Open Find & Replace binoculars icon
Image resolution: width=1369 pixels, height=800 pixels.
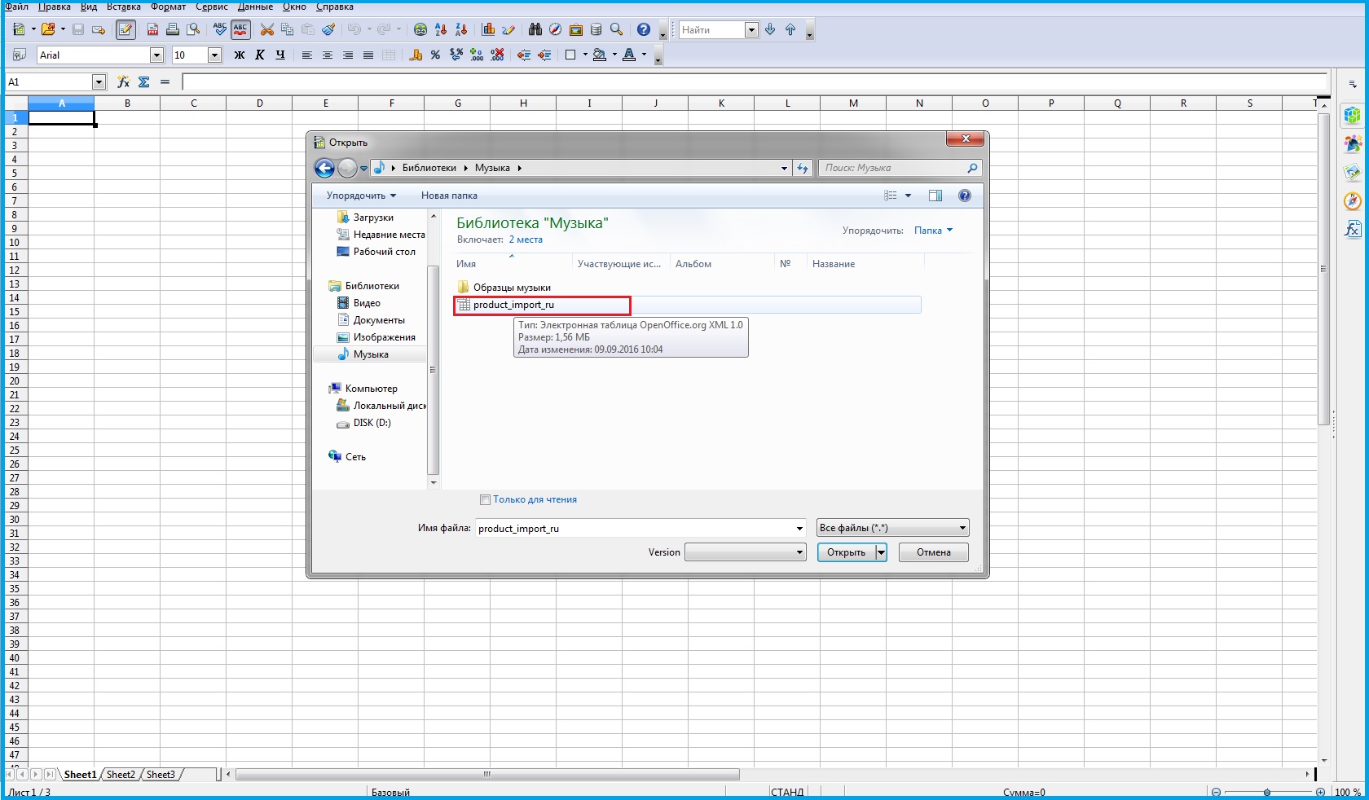coord(535,30)
